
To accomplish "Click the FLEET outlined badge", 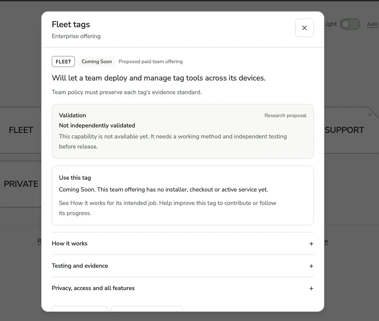I will (x=63, y=62).
